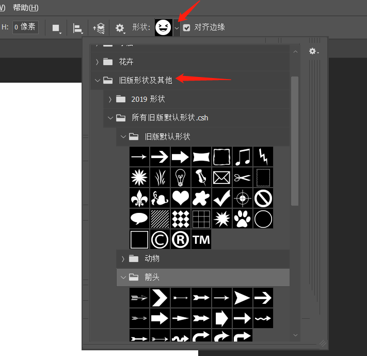Click the laughing face shape preview
367x356 pixels.
164,27
